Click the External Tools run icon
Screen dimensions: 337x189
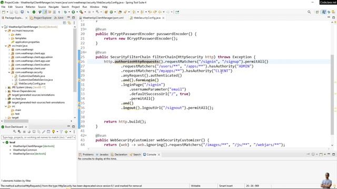(x=81, y=12)
